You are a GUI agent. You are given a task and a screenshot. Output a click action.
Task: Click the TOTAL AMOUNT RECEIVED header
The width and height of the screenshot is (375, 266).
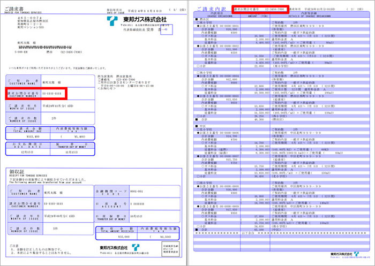coord(117,231)
